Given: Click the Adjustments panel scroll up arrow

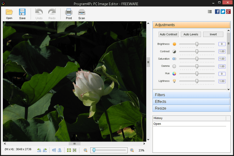Looking at the screenshot, I should 228,31.
